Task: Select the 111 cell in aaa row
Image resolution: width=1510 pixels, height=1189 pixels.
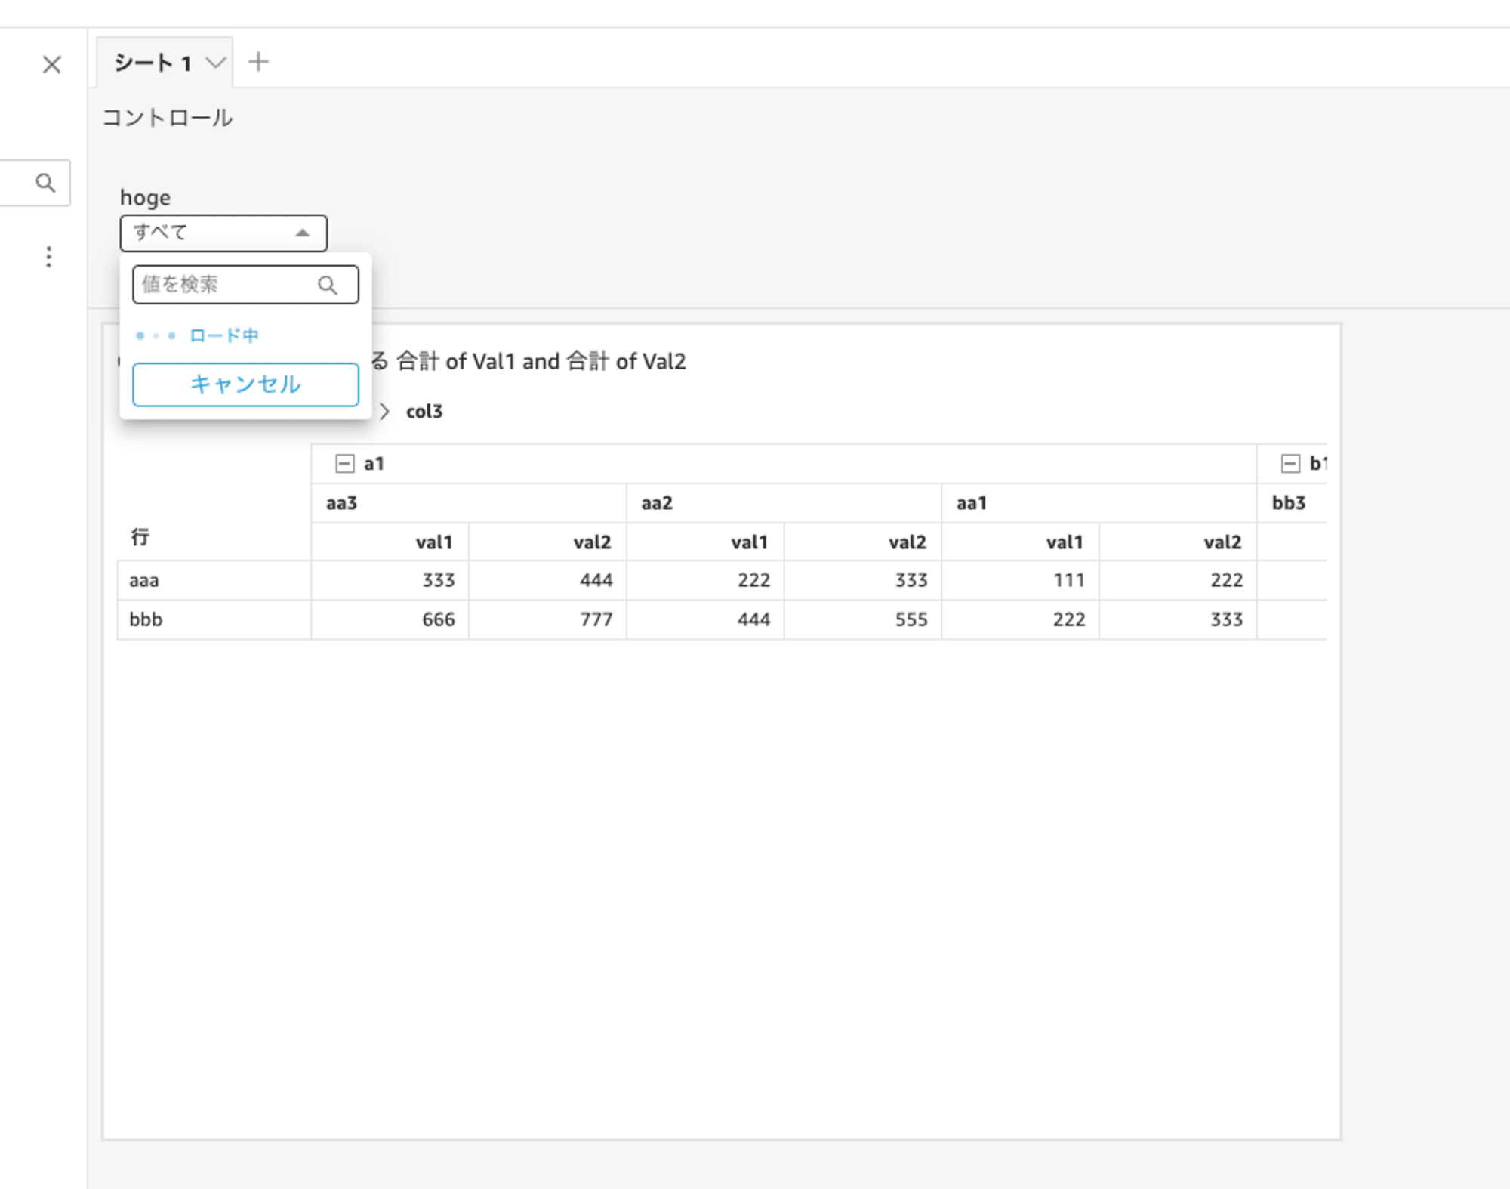Action: pos(1021,580)
